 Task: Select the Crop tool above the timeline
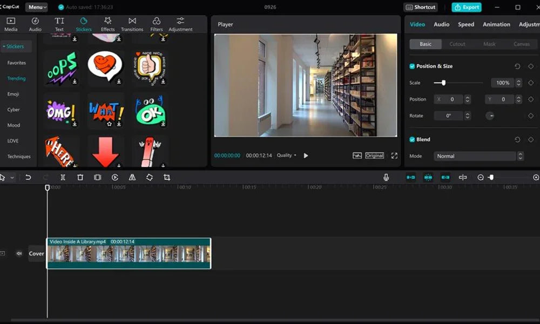pos(167,177)
